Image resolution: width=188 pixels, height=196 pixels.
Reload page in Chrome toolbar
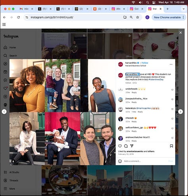18,17
